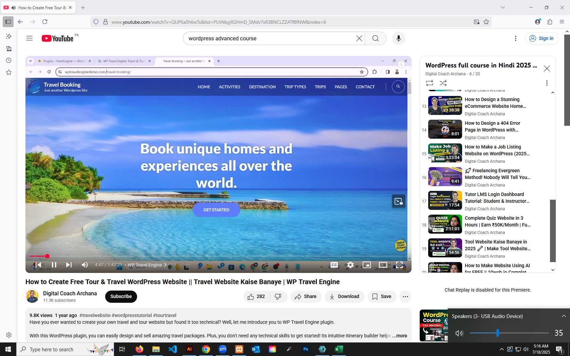The image size is (570, 356).
Task: Open the player settings gear
Action: [x=350, y=265]
